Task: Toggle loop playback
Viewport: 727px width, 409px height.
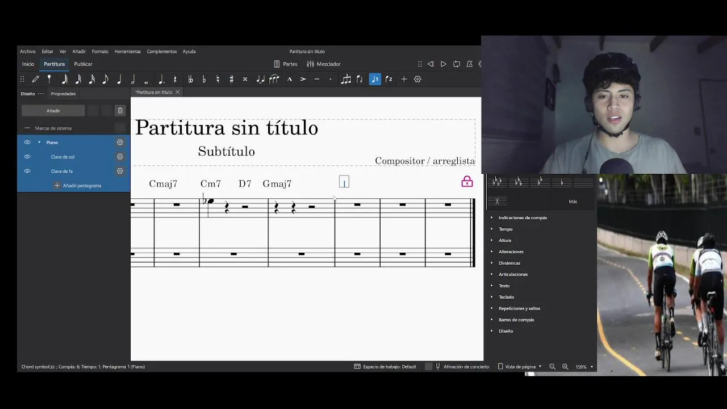Action: pos(457,64)
